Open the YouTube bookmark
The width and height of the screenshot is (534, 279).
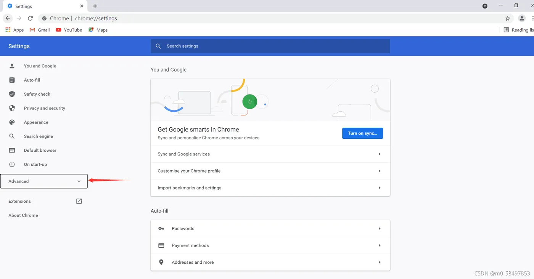tap(69, 30)
